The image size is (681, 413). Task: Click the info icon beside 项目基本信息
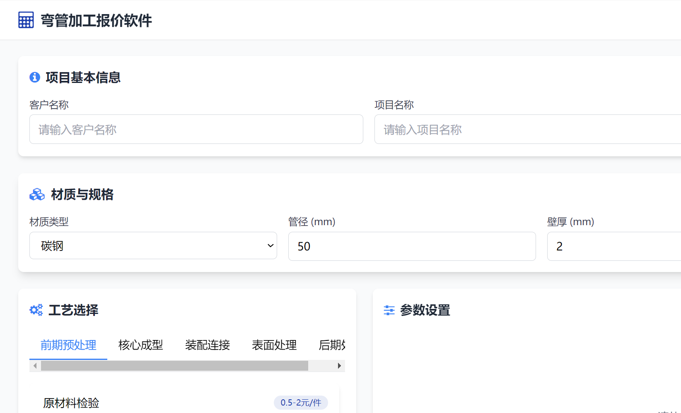[35, 77]
